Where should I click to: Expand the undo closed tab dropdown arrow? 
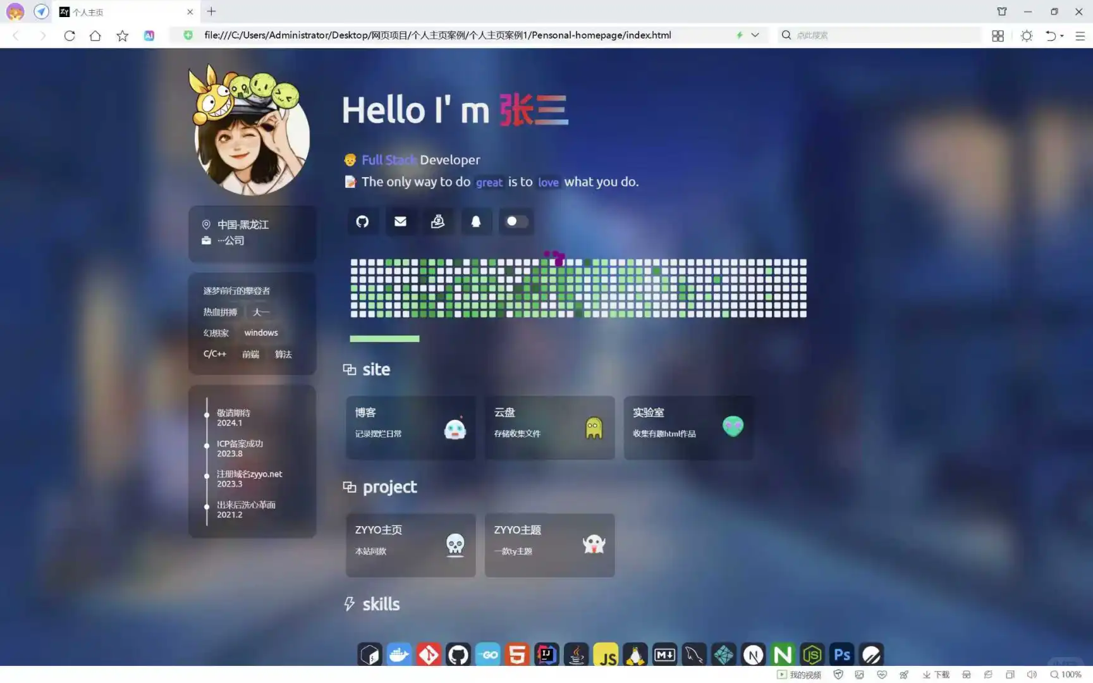pos(1062,36)
